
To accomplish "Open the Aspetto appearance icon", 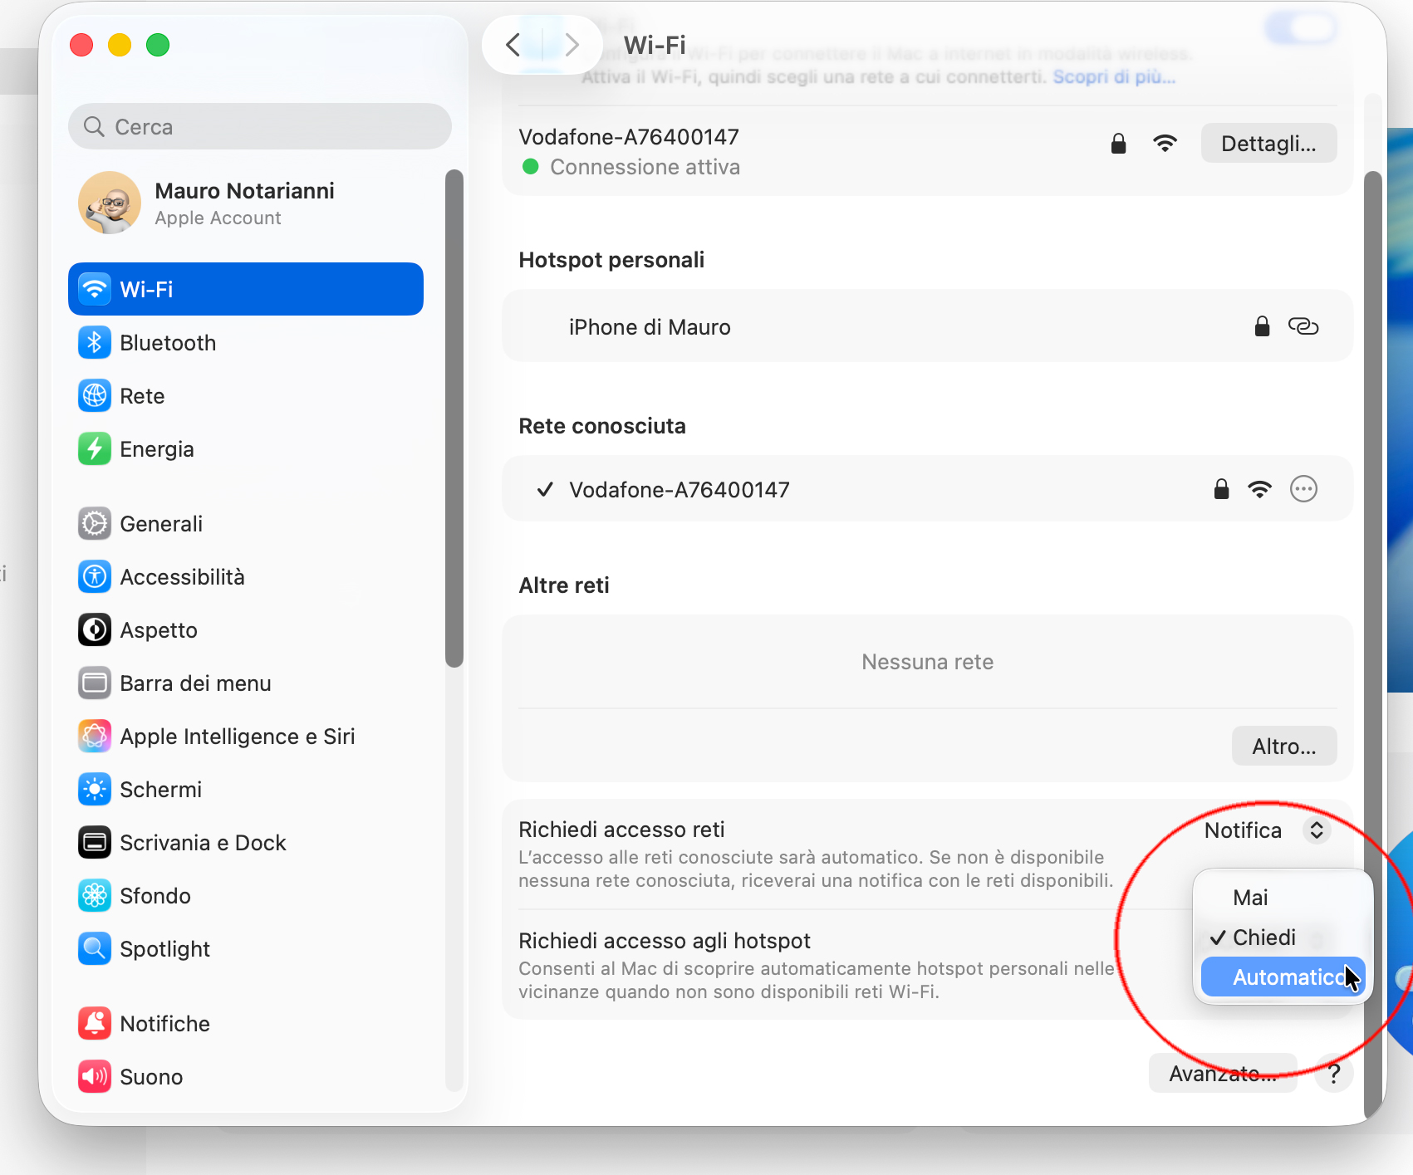I will [95, 629].
